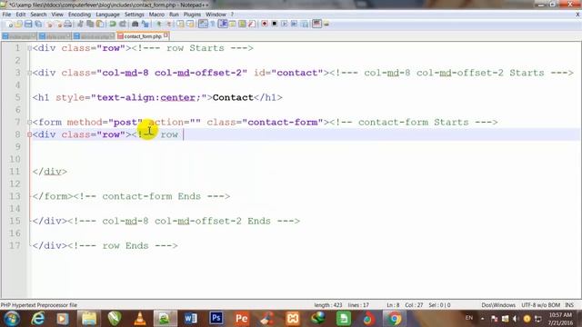The image size is (582, 327).
Task: Toggle Word Wrap toolbar button
Action: [x=203, y=25]
